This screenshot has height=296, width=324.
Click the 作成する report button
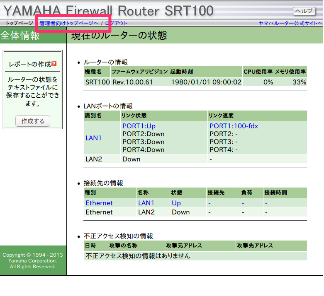[x=33, y=121]
